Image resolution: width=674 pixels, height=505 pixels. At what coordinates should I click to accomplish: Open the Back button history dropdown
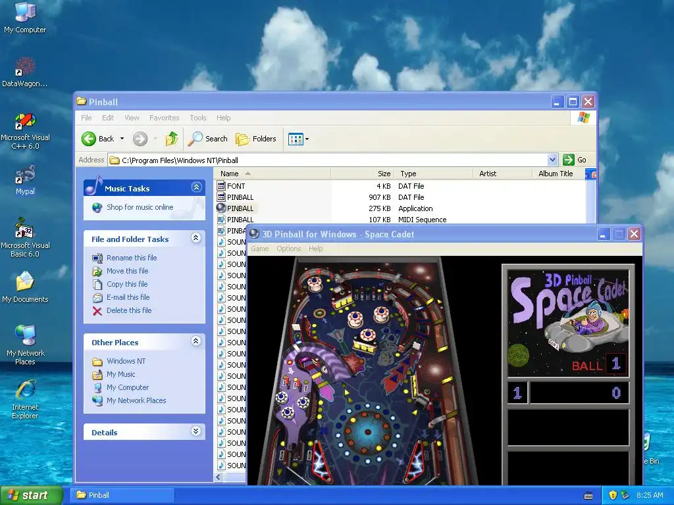(122, 139)
